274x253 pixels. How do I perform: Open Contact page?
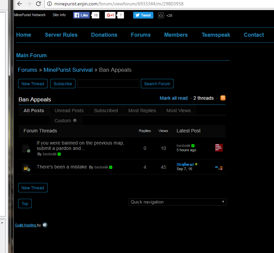pos(254,35)
